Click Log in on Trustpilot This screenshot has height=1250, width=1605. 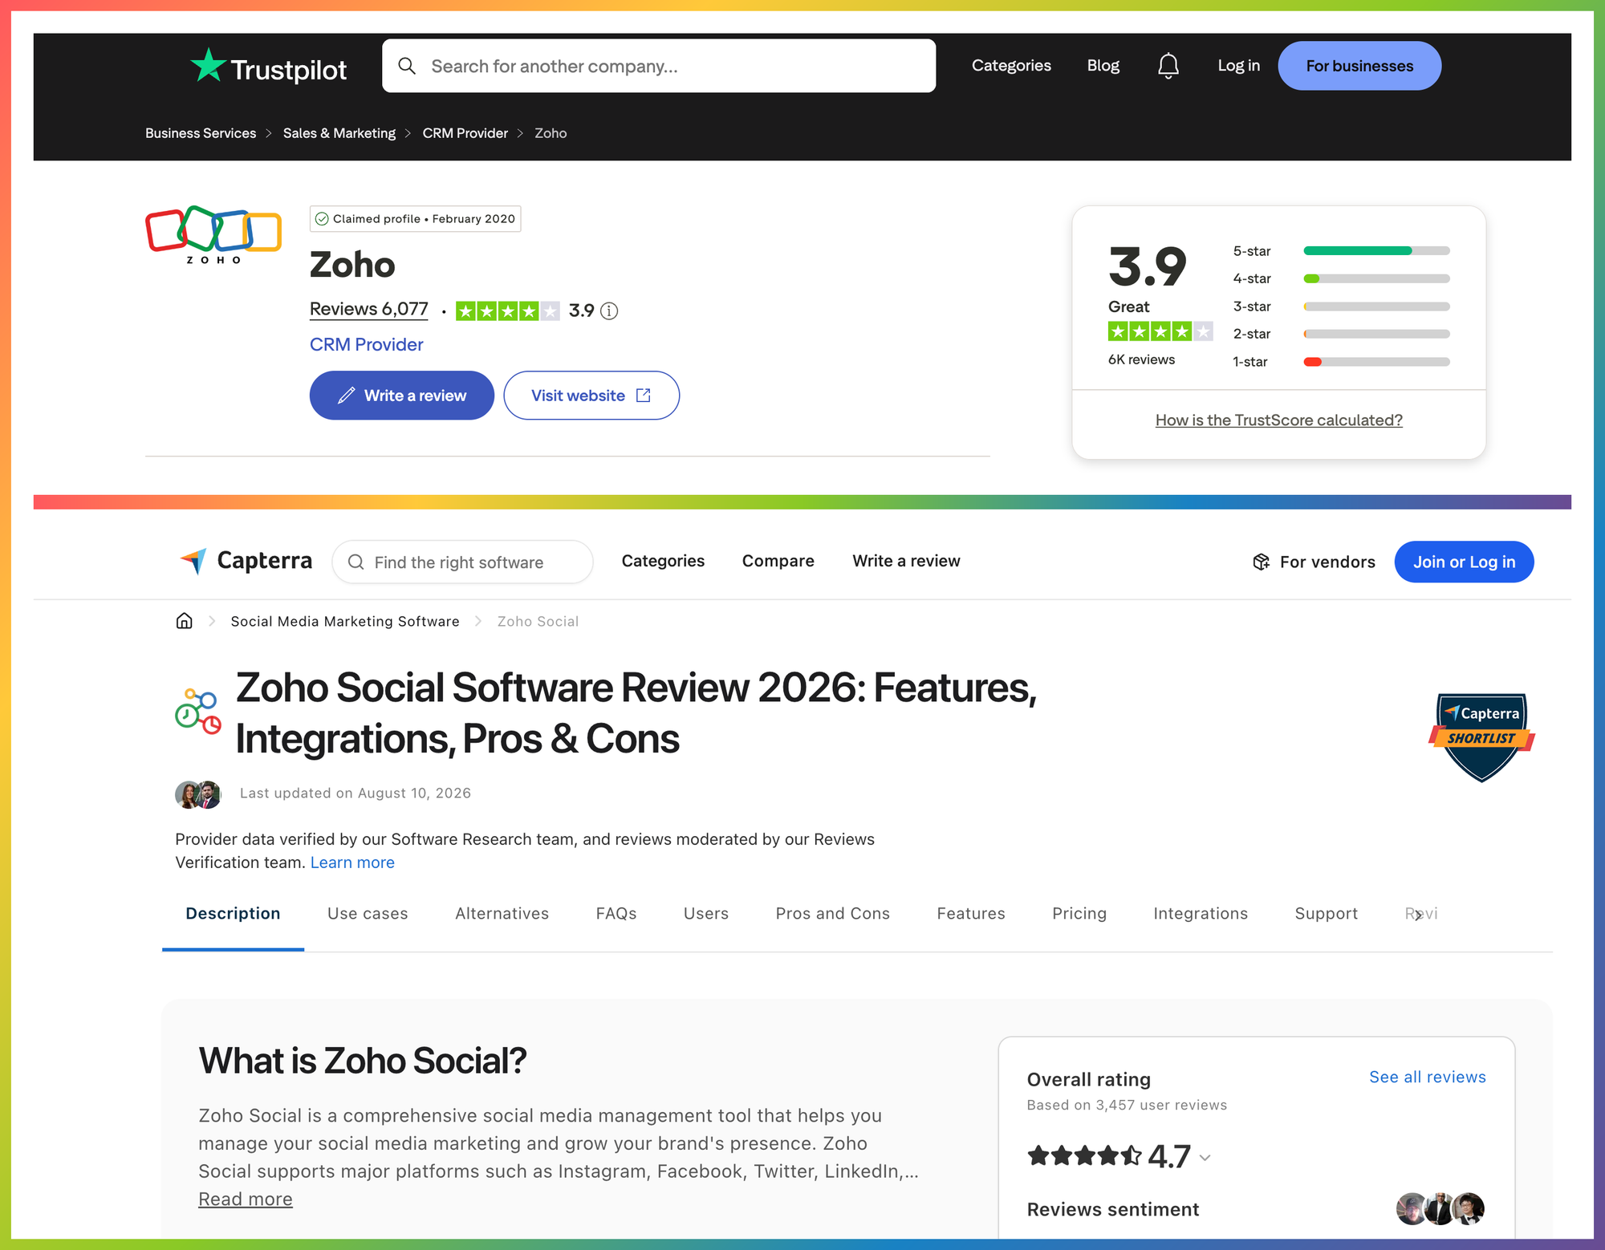tap(1238, 66)
